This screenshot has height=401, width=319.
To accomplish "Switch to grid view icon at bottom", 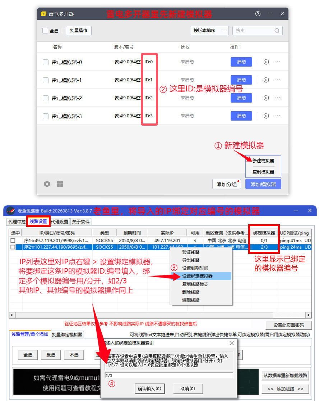I will 60,184.
